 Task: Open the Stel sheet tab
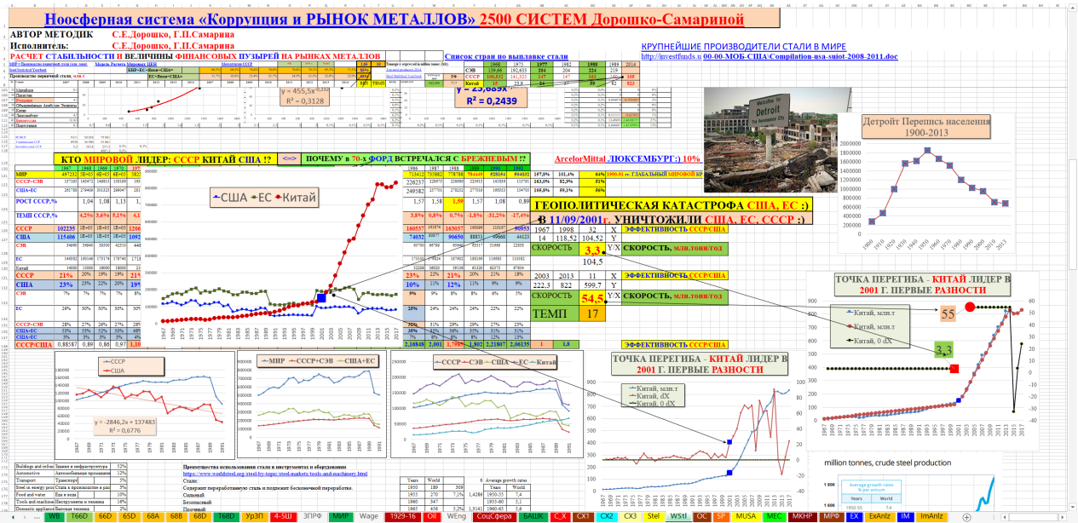coord(654,517)
